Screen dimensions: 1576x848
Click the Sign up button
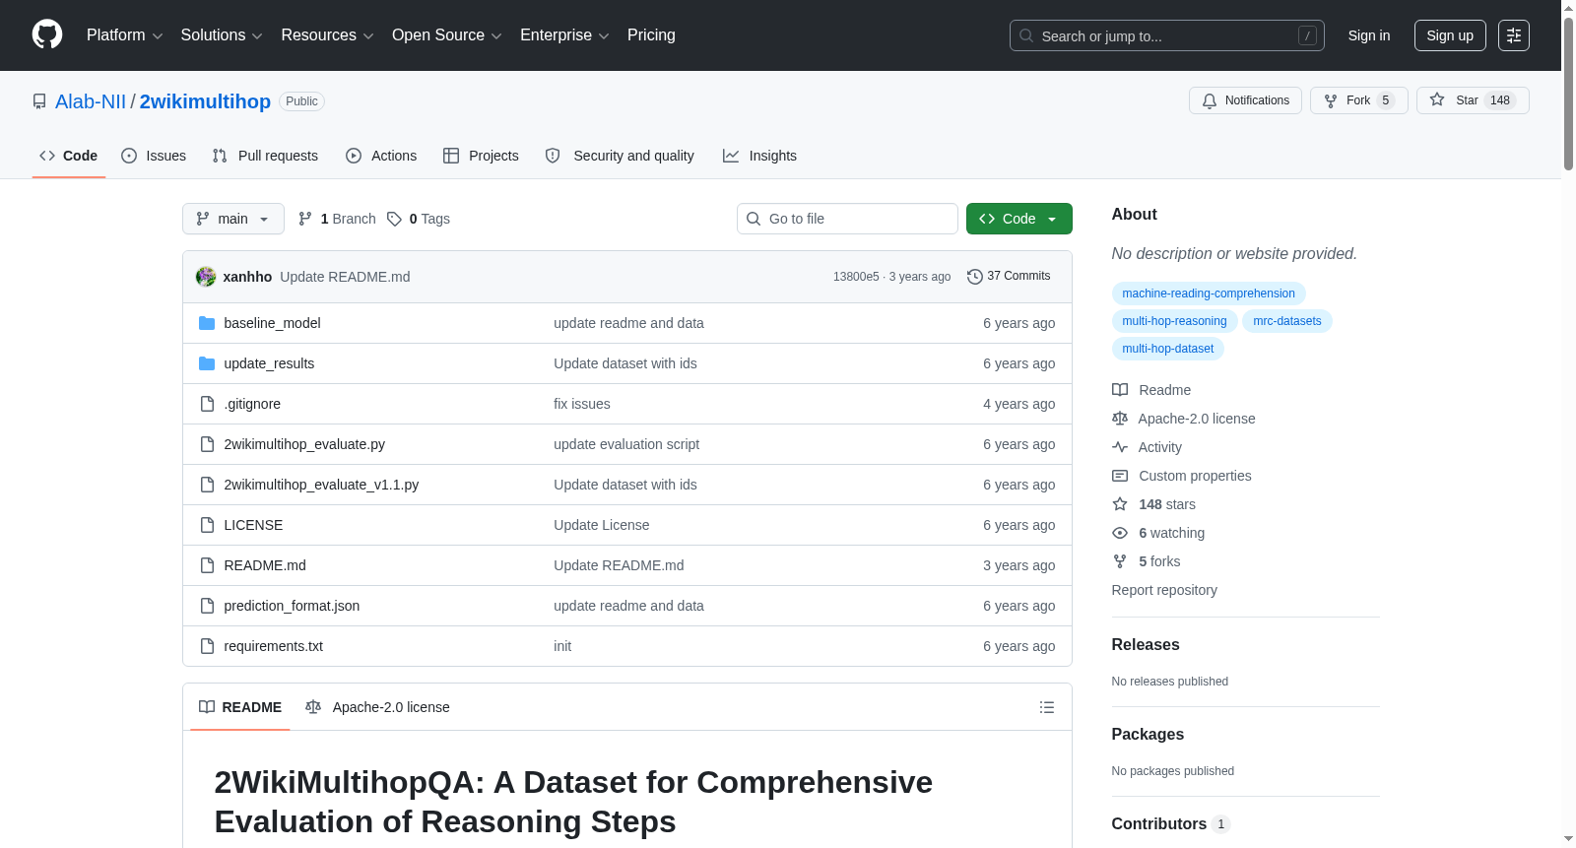coord(1450,35)
